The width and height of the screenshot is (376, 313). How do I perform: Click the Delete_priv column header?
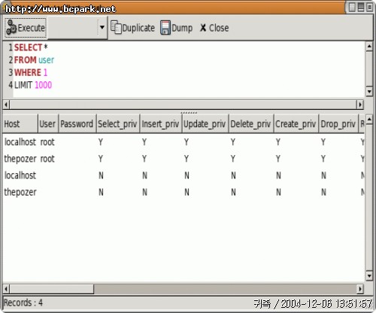[251, 123]
